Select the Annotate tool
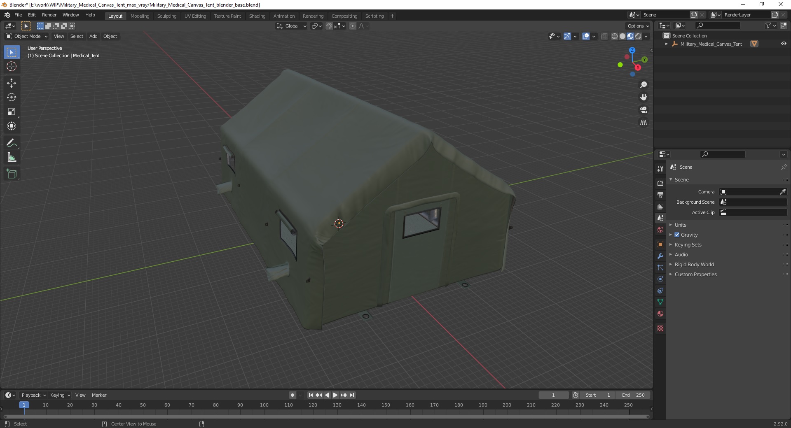The image size is (791, 428). (12, 143)
